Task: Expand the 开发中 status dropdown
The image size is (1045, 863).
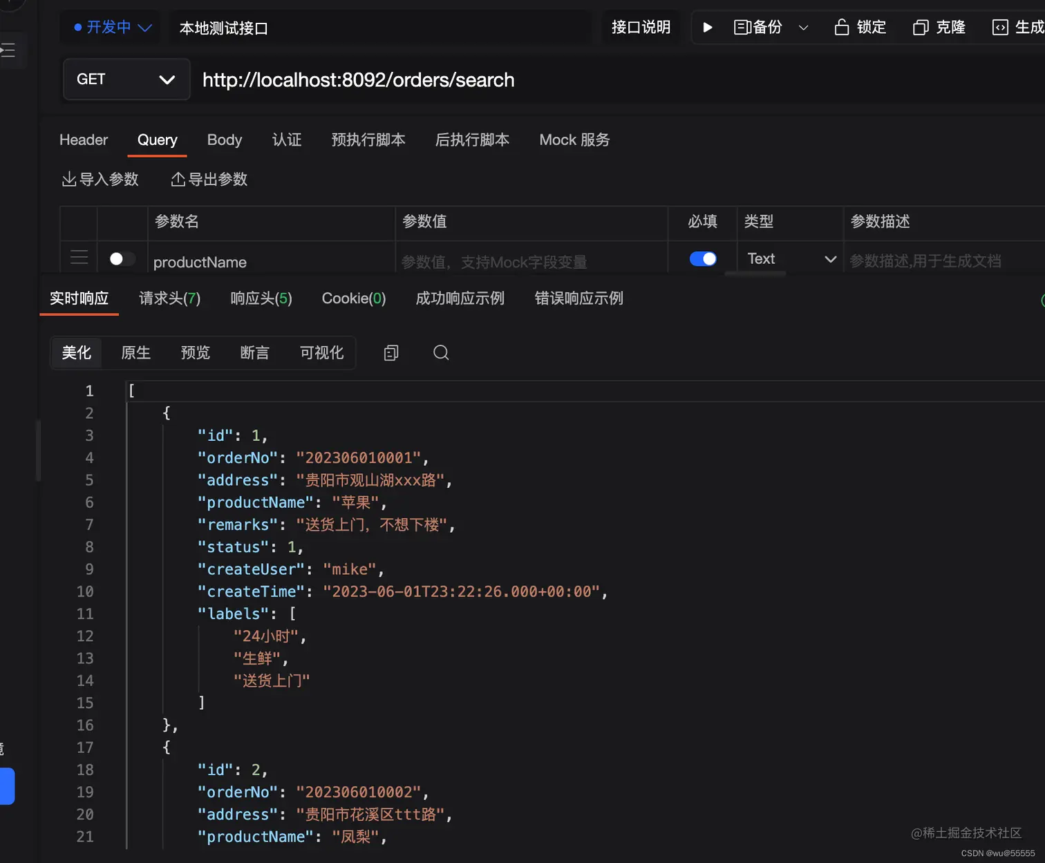Action: coord(111,27)
